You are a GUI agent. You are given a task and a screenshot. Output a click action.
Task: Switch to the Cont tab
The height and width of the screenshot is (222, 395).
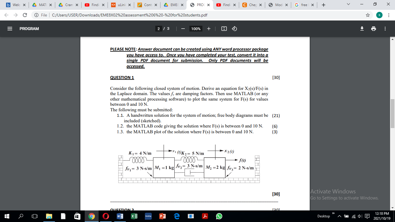click(147, 5)
